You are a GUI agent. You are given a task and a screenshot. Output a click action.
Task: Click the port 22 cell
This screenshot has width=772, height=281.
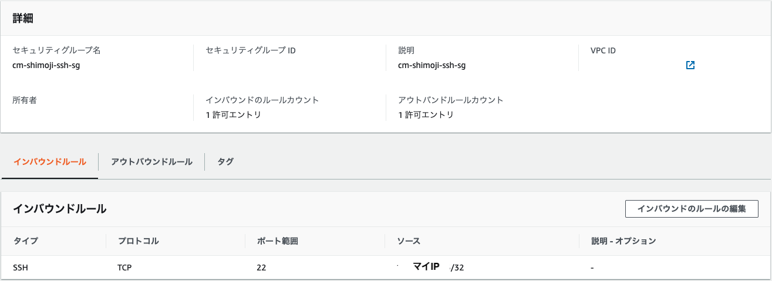(261, 268)
